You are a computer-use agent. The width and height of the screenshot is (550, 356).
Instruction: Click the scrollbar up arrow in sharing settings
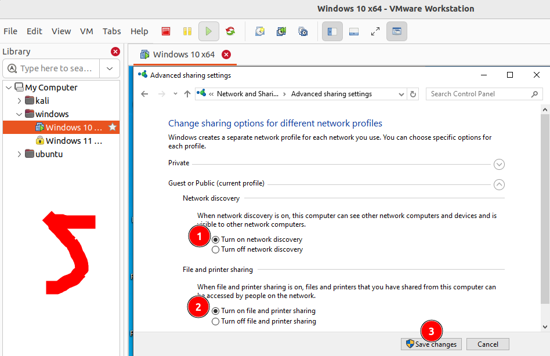tap(545, 110)
